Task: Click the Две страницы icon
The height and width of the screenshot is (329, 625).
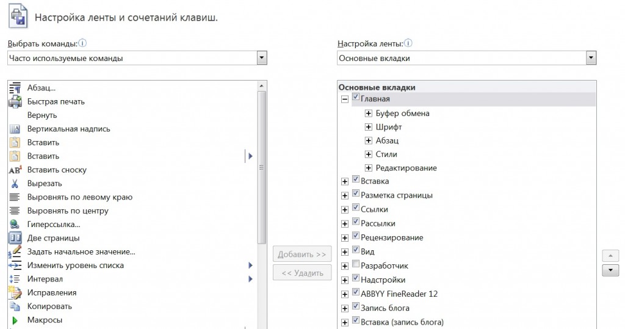Action: [15, 238]
